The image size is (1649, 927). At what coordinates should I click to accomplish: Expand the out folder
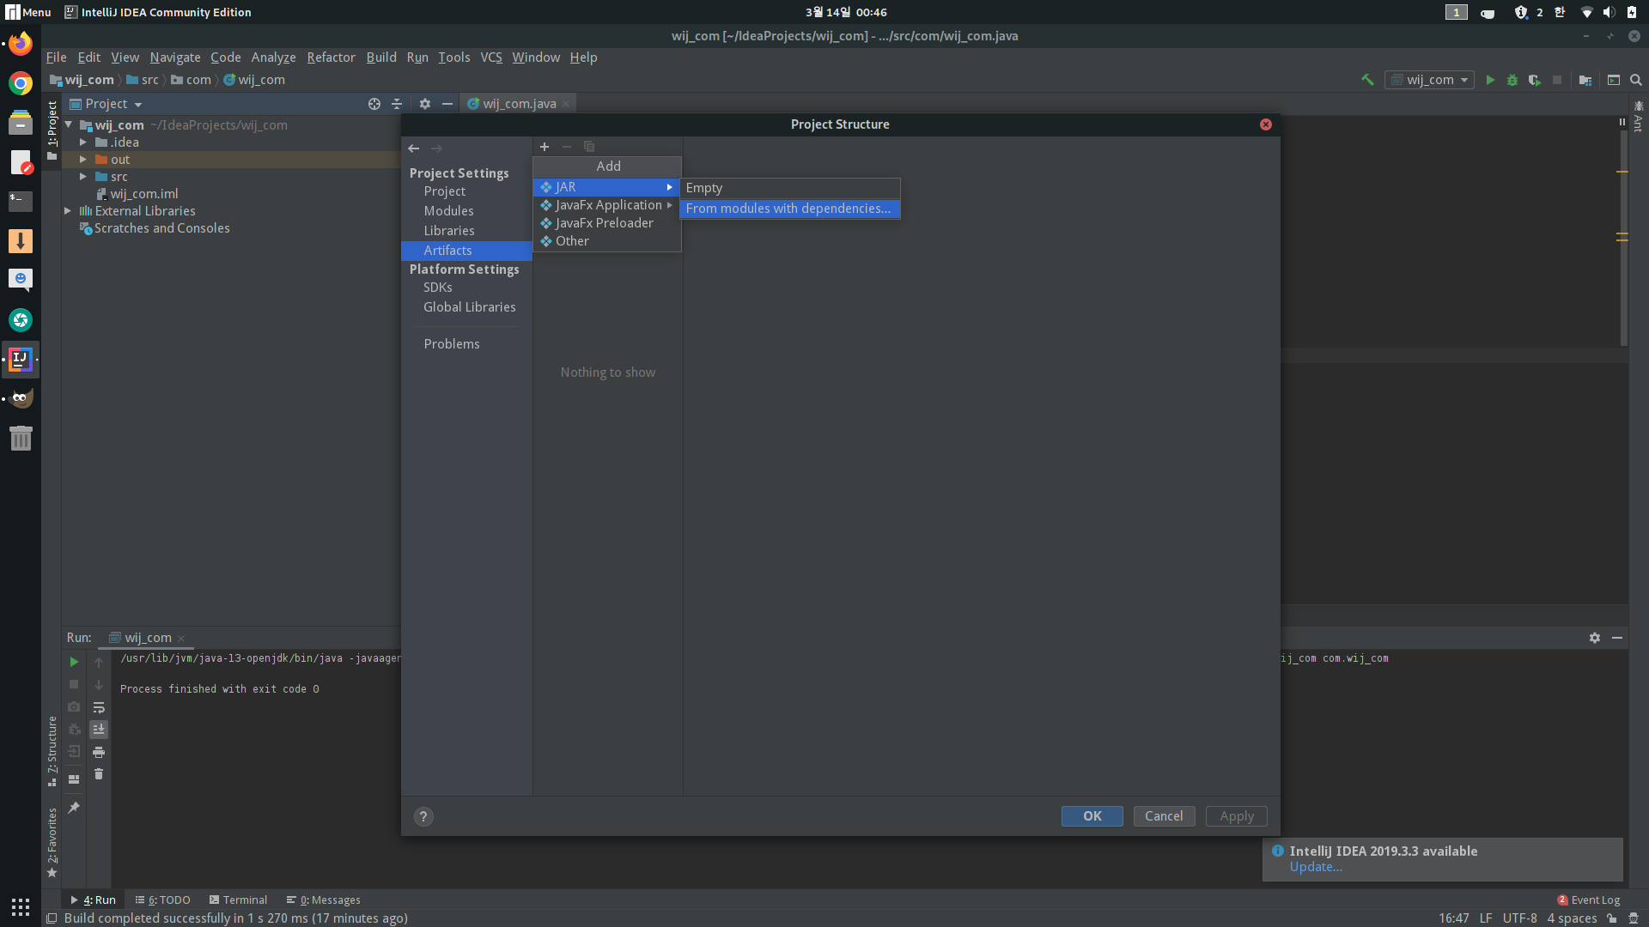tap(83, 160)
